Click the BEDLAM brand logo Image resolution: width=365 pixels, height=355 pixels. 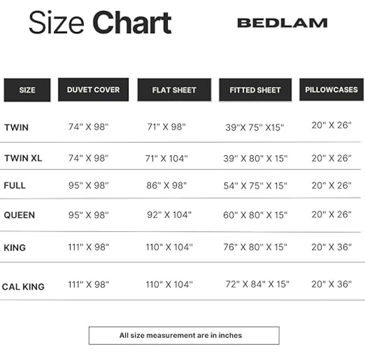tap(282, 23)
